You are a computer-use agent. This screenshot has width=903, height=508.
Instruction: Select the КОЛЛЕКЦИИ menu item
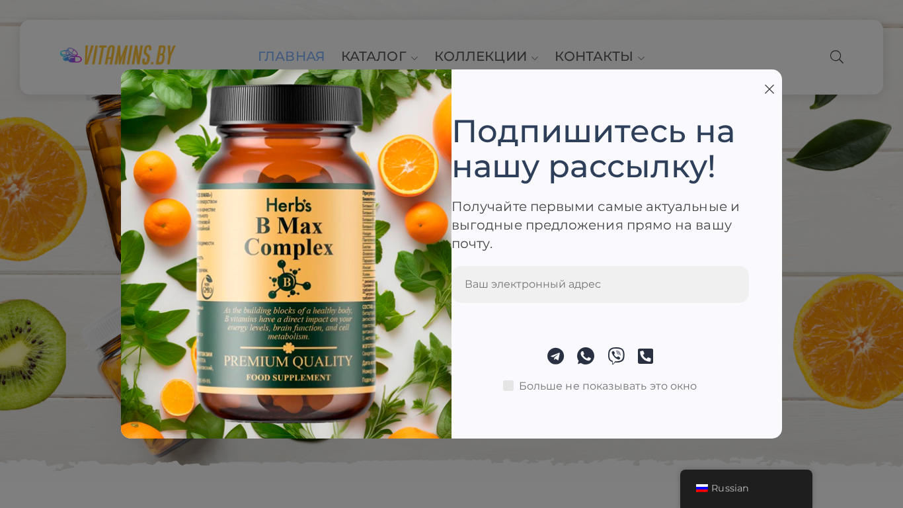pyautogui.click(x=481, y=57)
